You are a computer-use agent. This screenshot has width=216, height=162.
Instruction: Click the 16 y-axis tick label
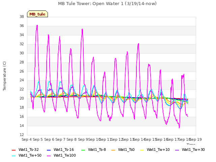[x=22, y=116]
